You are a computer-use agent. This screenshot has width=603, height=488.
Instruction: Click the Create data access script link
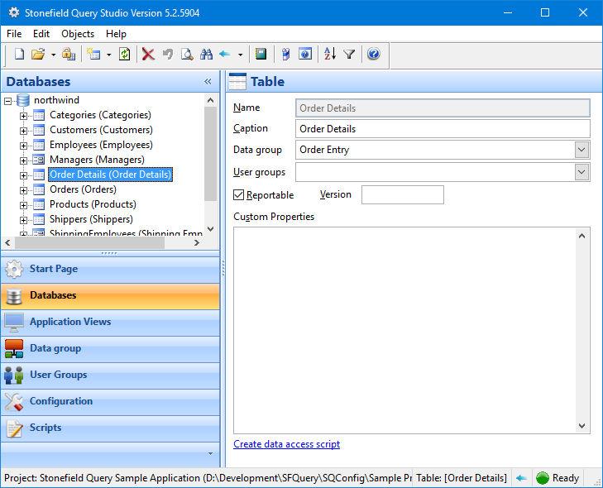point(286,444)
